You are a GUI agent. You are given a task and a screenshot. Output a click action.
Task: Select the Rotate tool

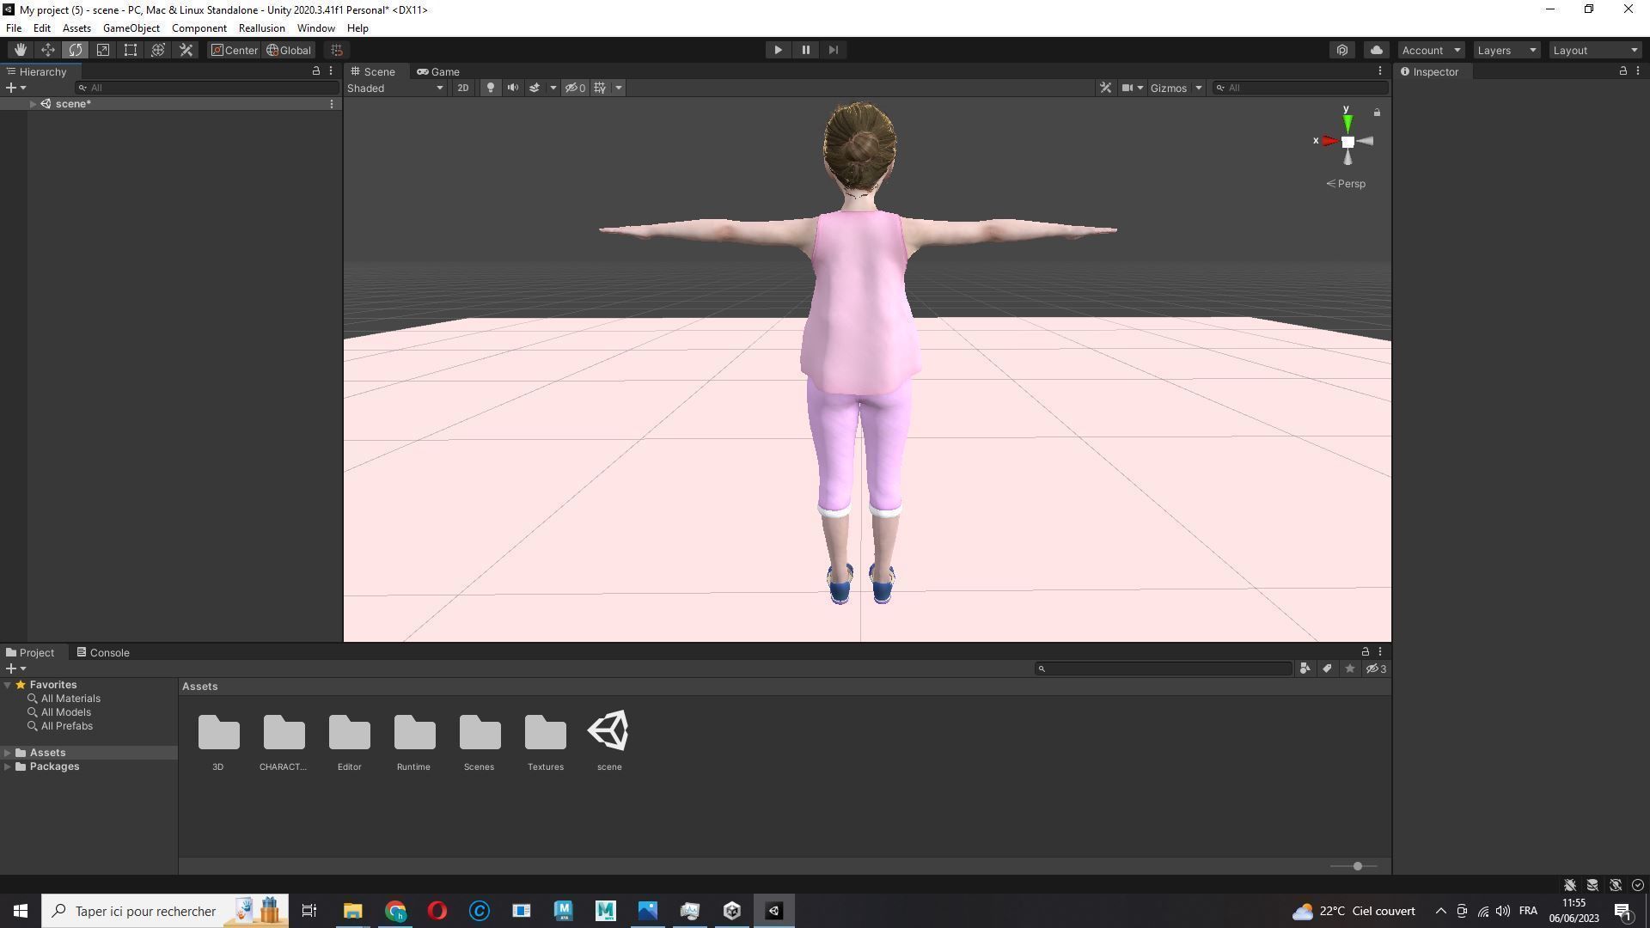76,50
